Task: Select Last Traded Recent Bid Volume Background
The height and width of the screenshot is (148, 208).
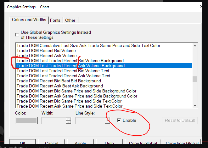Action: (70, 61)
